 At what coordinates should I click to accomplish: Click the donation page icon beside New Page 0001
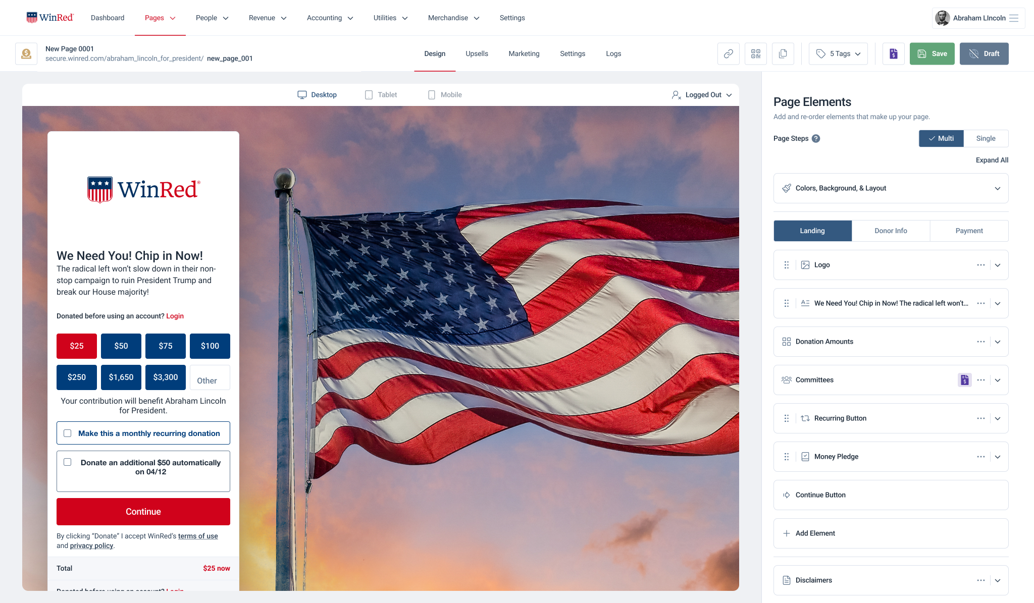click(x=26, y=53)
